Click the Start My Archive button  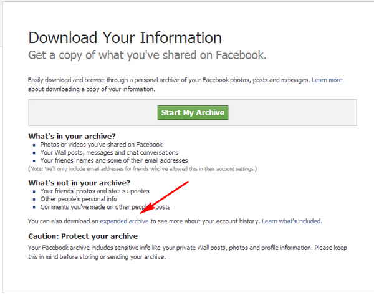click(193, 112)
